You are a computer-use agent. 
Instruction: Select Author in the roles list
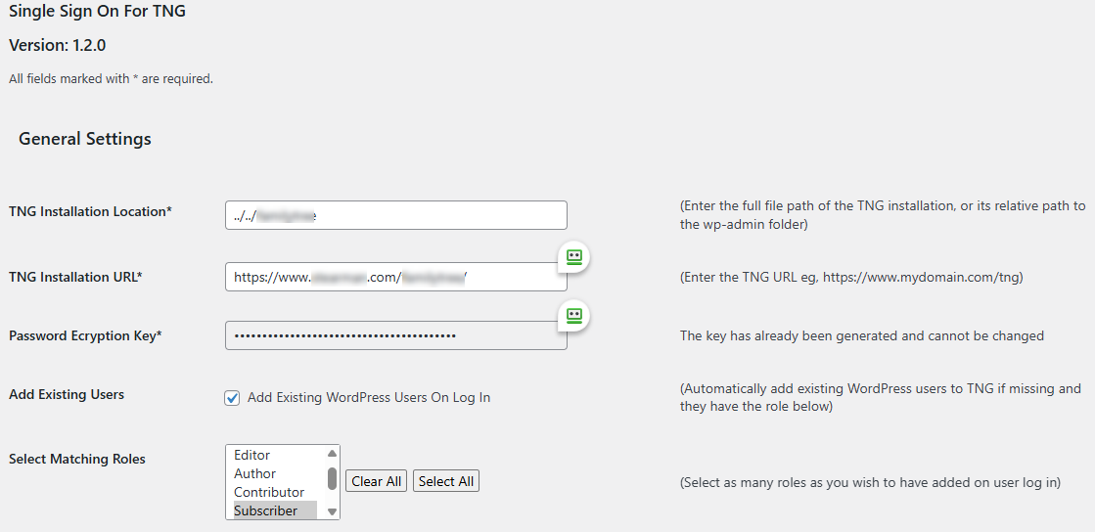pos(275,473)
